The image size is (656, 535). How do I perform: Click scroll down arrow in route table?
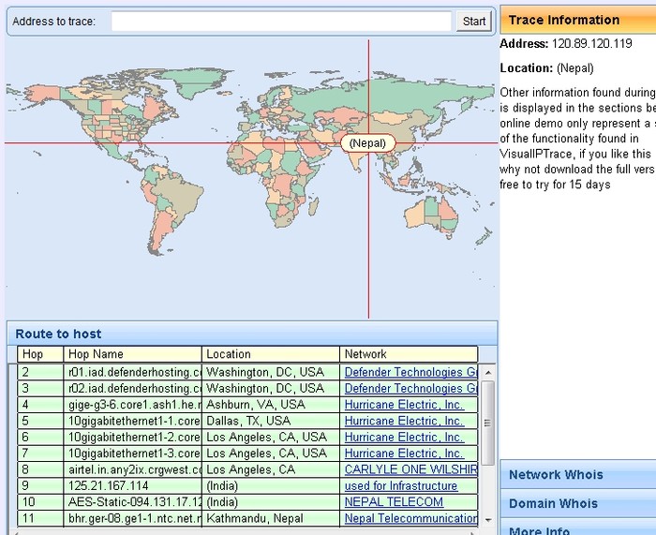pos(487,519)
